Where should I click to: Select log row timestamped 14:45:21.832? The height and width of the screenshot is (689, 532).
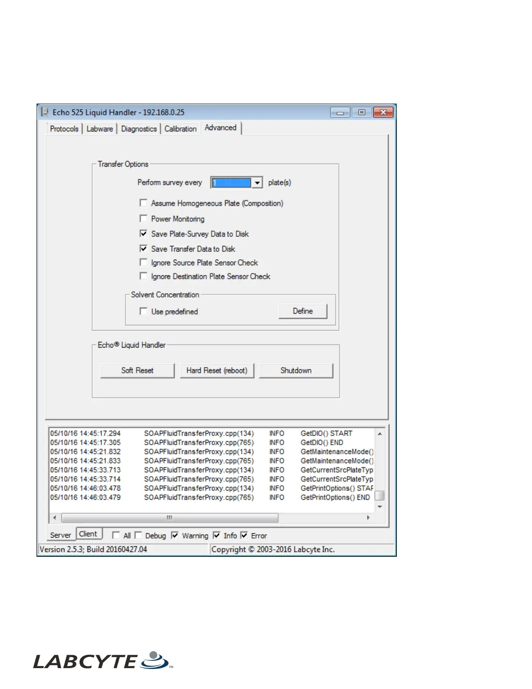[212, 452]
